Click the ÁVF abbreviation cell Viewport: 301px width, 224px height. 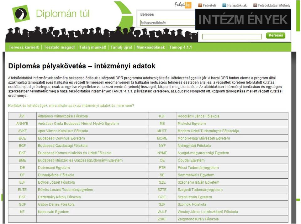click(22, 116)
